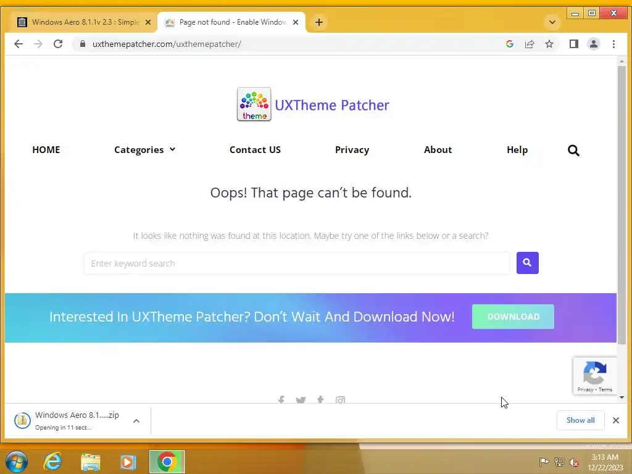Reload the current page
This screenshot has height=474, width=632.
pyautogui.click(x=58, y=44)
